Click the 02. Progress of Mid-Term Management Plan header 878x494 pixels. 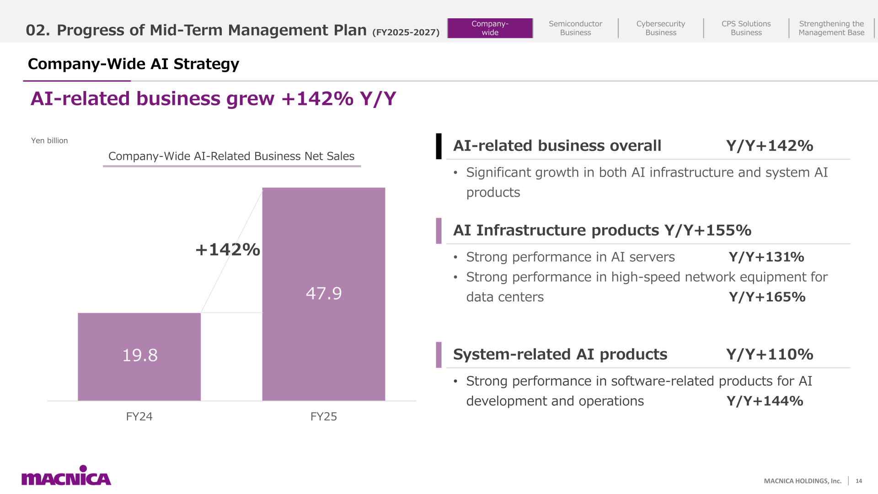(232, 30)
